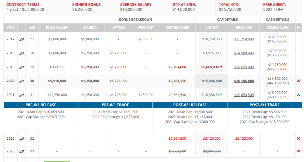Click the red X on the 2022 row

point(298,138)
